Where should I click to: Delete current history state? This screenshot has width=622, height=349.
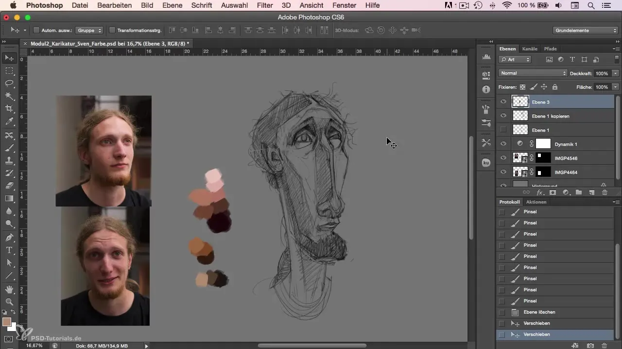click(x=605, y=346)
